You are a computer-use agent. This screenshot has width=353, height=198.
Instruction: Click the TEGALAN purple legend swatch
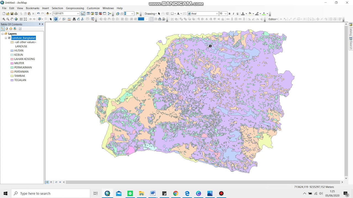(12, 80)
